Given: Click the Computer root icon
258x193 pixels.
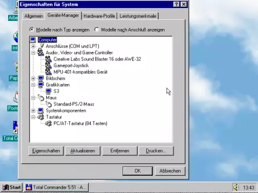Looking at the screenshot, I should pos(33,40).
